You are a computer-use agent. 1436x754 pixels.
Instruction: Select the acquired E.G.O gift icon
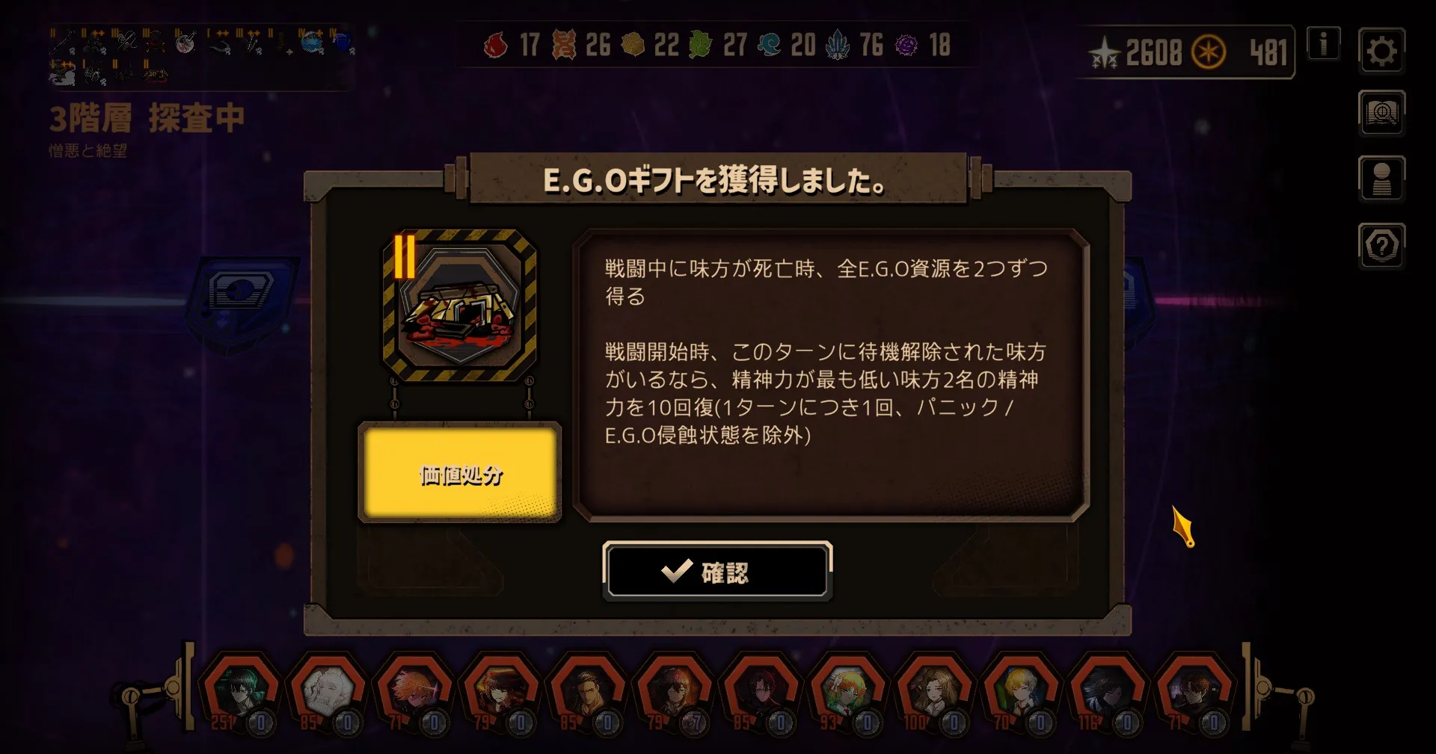click(460, 306)
